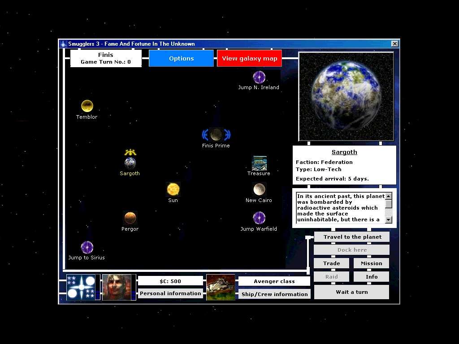Screen dimensions: 459x344
Task: Click the Type: Low-Tech line
Action: [319, 169]
